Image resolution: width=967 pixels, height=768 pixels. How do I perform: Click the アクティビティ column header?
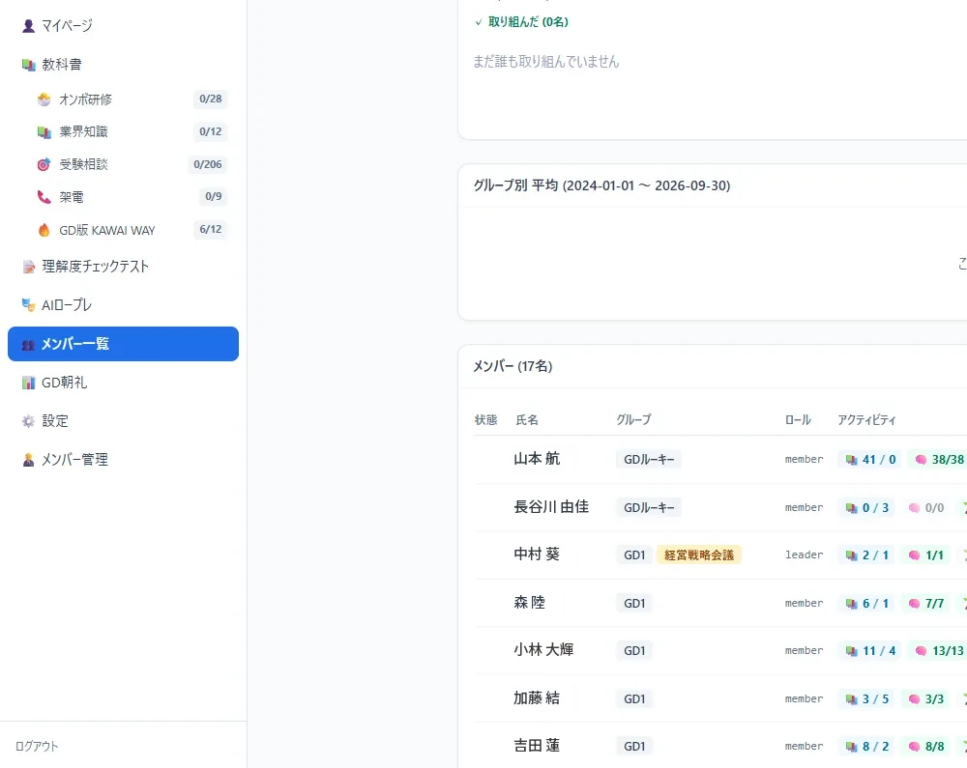(x=866, y=420)
